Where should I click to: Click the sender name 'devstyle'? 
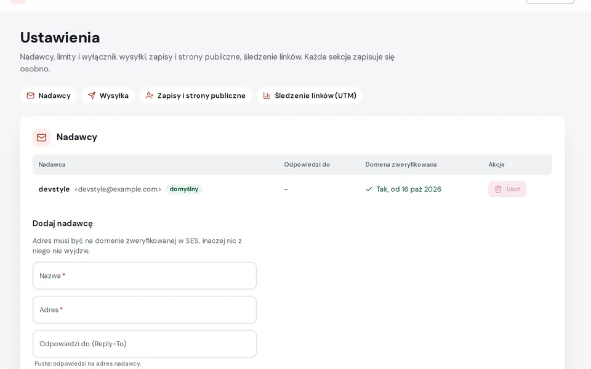pos(54,189)
